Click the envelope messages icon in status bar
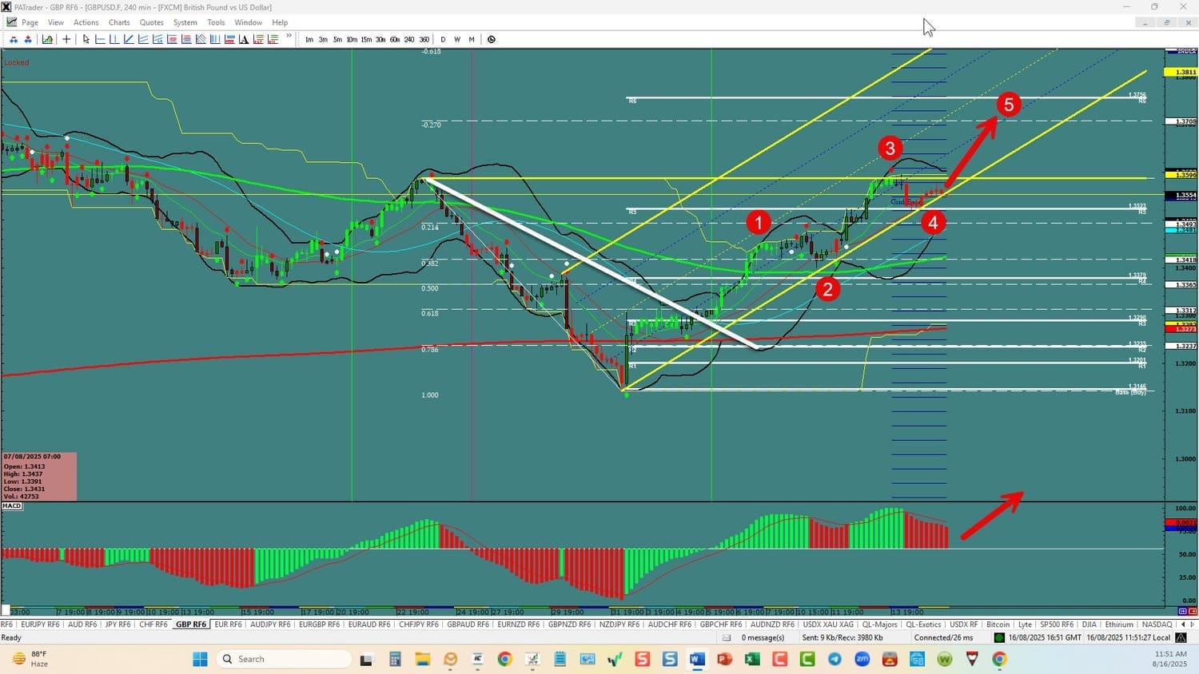The height and width of the screenshot is (674, 1199). [727, 637]
